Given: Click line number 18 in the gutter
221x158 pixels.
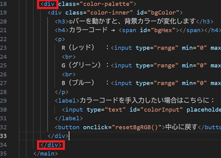Looking at the screenshot, I should tap(3, 4).
